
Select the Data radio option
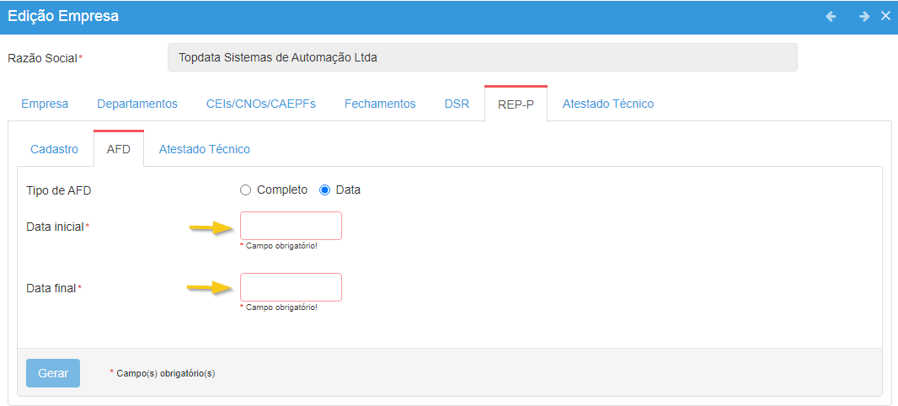(325, 190)
